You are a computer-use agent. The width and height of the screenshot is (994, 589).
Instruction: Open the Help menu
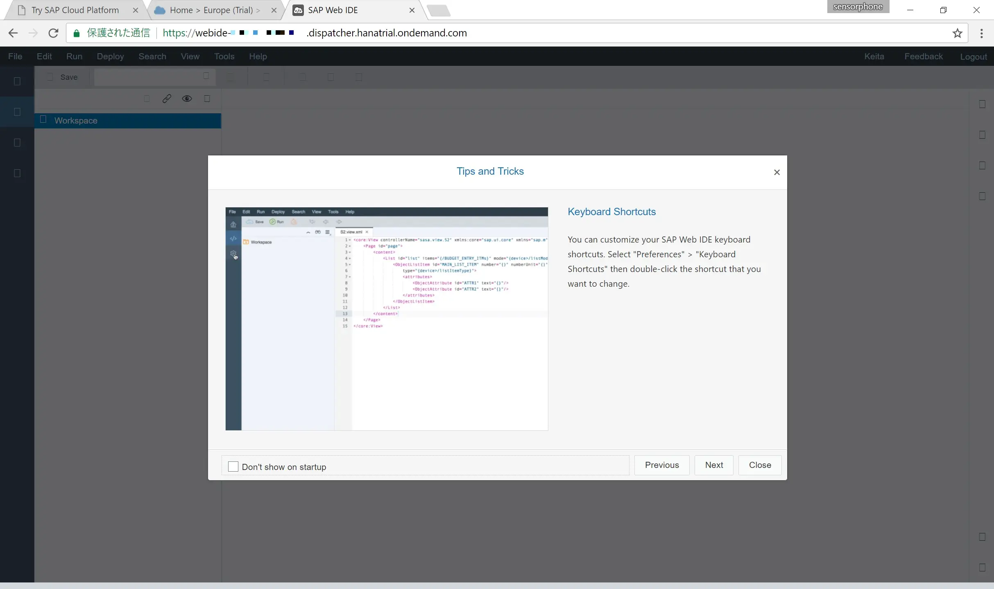click(x=258, y=56)
